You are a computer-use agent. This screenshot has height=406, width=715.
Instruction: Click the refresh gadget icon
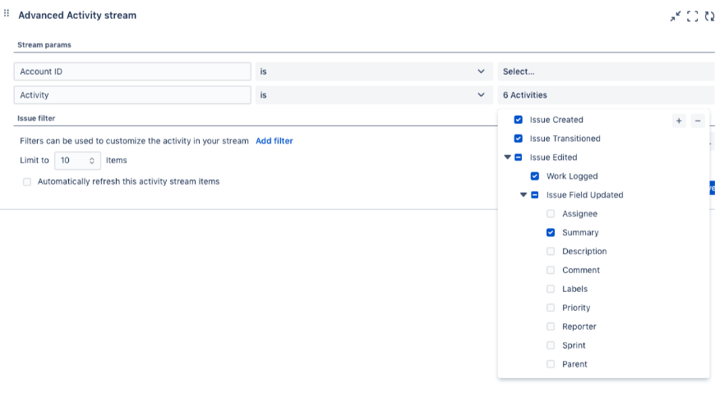point(709,16)
